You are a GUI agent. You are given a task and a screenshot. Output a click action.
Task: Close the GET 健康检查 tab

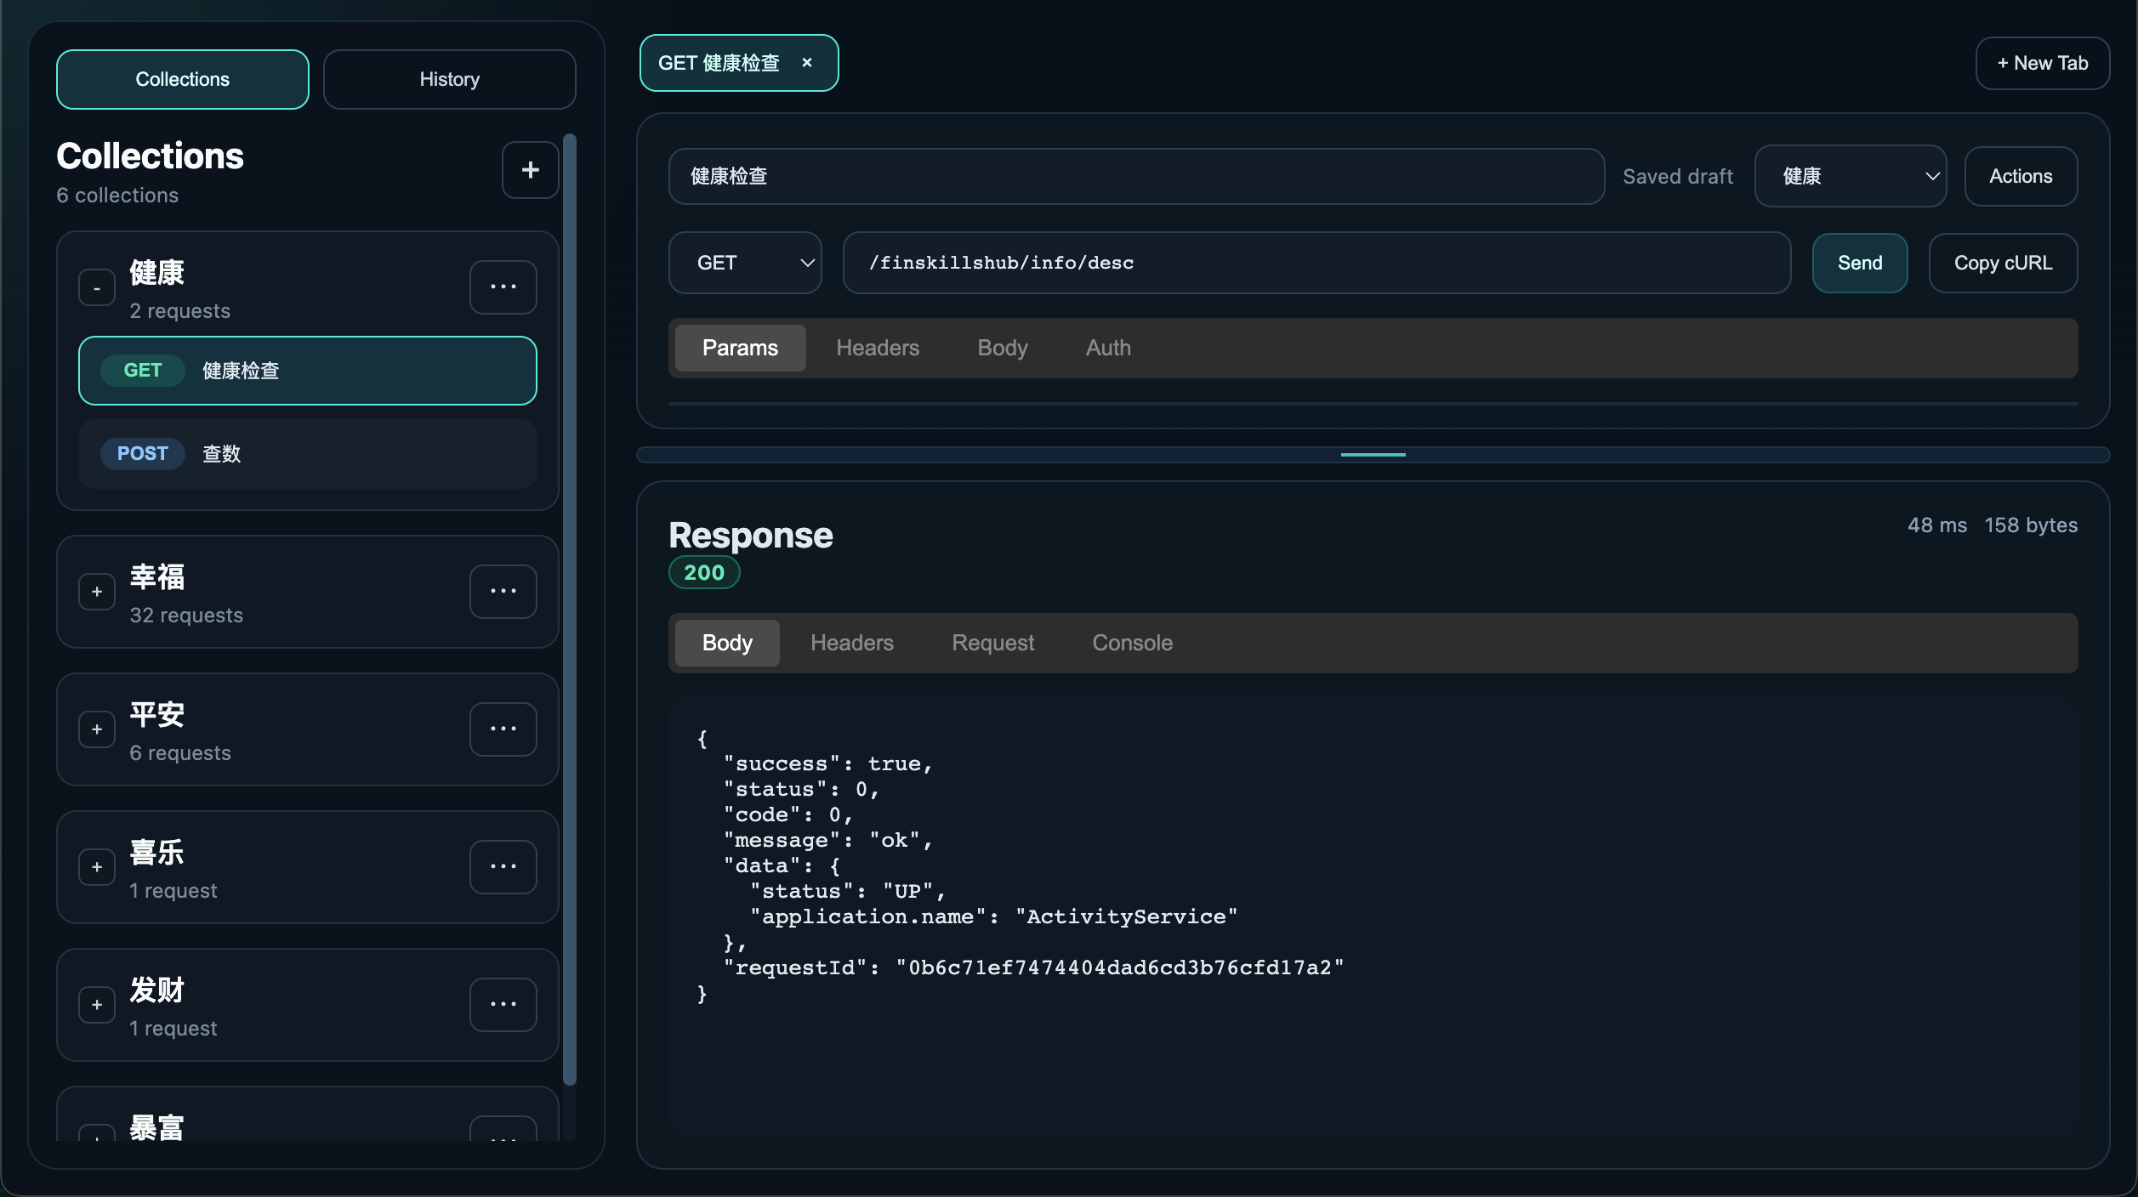tap(807, 63)
